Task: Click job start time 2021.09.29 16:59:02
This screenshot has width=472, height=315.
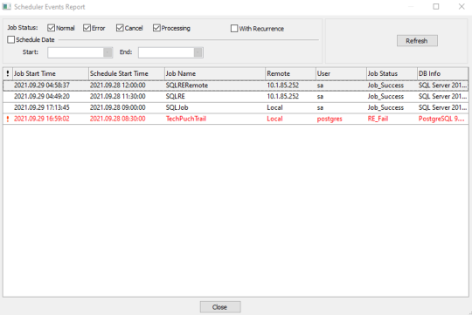Action: 42,119
